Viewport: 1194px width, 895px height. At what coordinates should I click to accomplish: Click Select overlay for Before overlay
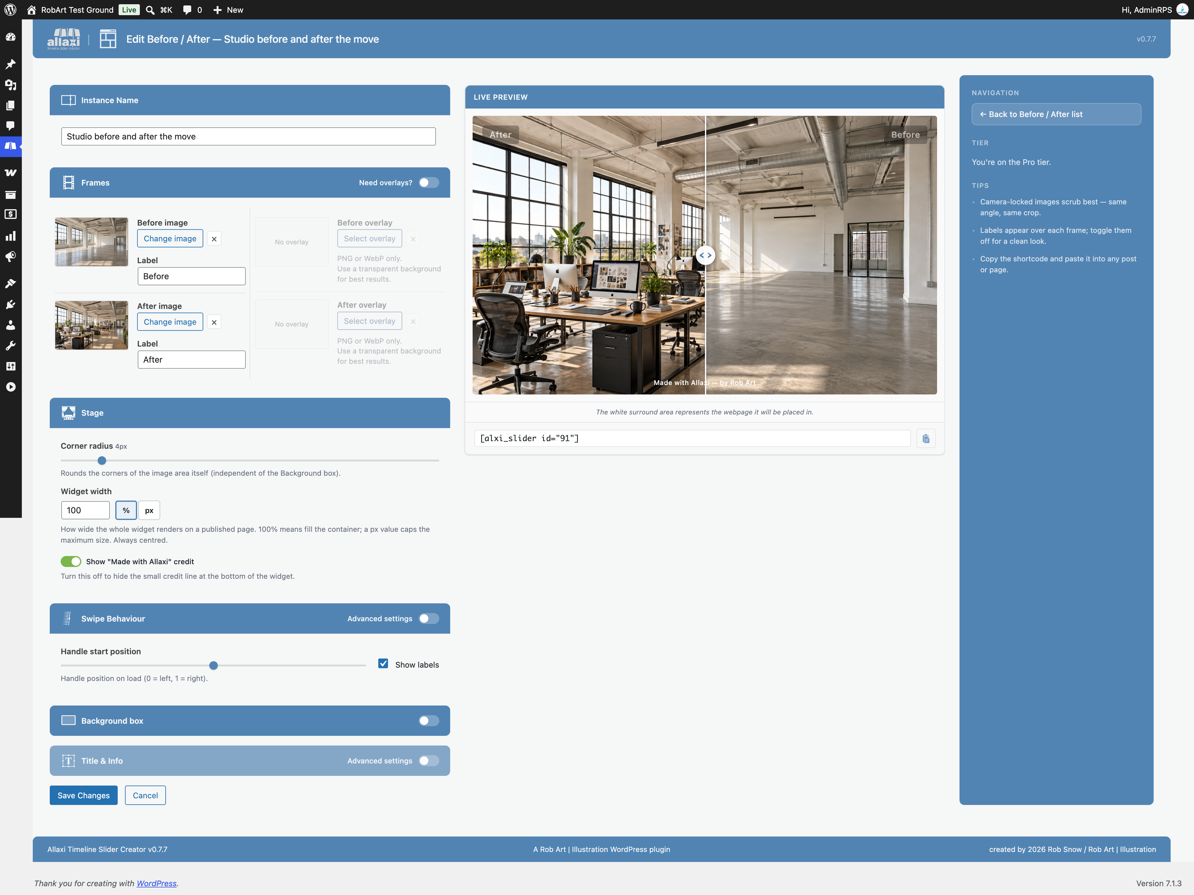pyautogui.click(x=370, y=238)
